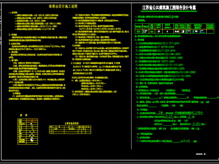Select the main equipment materials table

coord(70,129)
